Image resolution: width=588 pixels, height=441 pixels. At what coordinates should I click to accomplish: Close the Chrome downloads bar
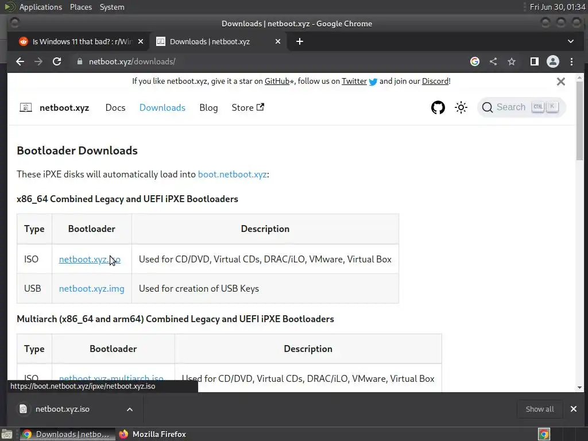(574, 409)
